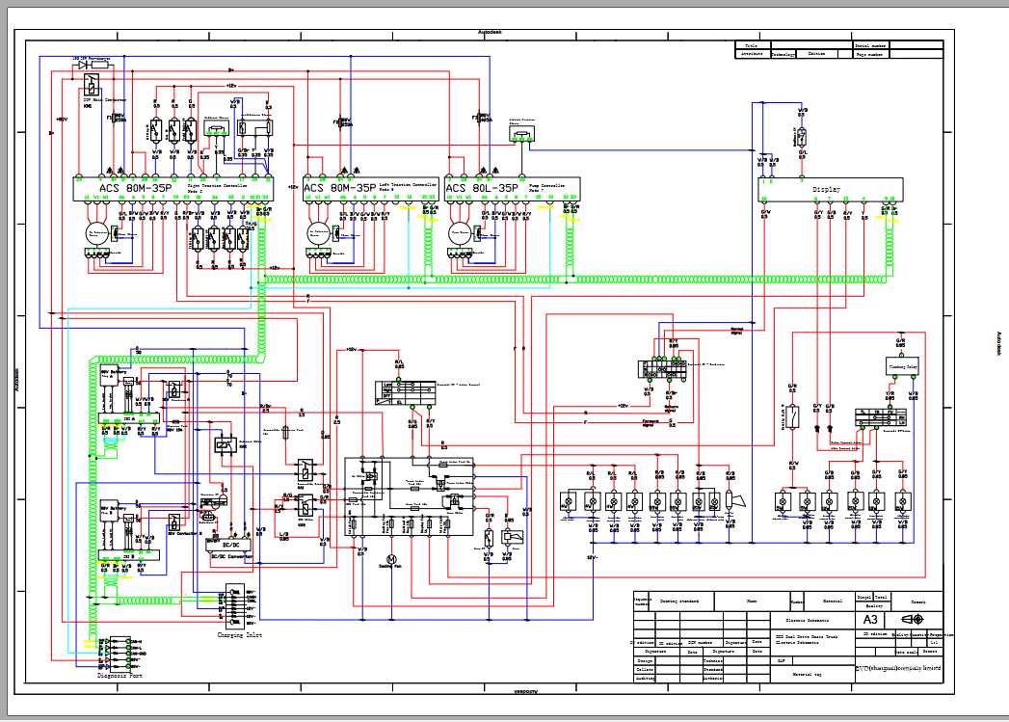Select the yellow highlighted wire near Diagnosis Port
Image resolution: width=1009 pixels, height=722 pixels.
pyautogui.click(x=91, y=641)
